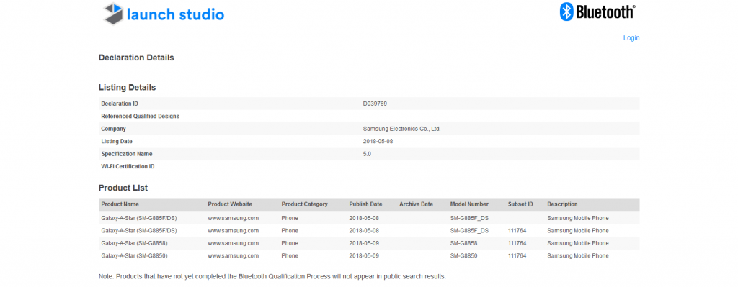Click model number SM-G8858
This screenshot has width=738, height=287.
pos(463,243)
